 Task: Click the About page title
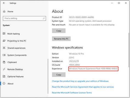pyautogui.click(x=58, y=11)
